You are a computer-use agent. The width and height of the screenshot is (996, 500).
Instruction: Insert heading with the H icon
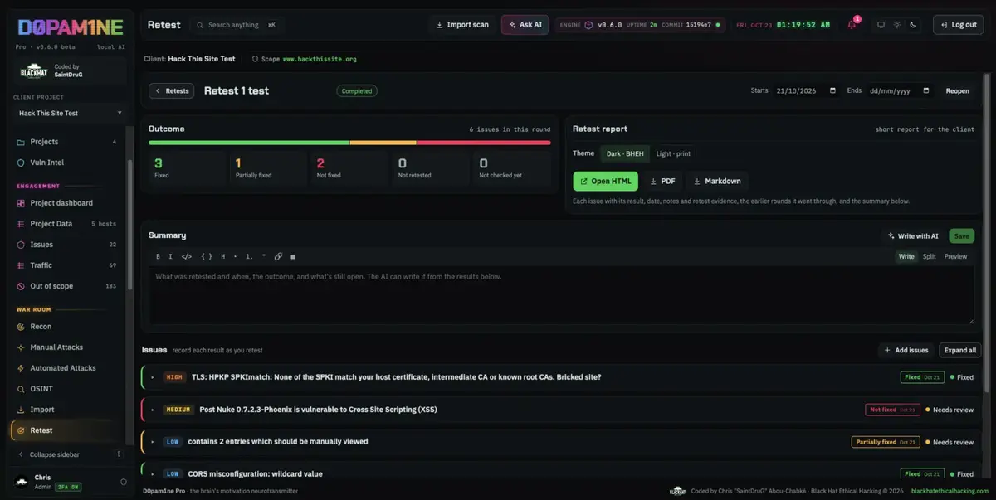222,256
